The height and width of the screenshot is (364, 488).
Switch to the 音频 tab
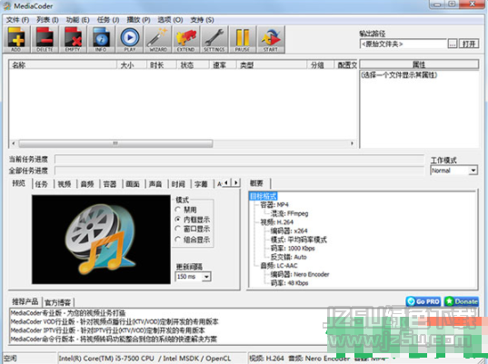point(87,184)
